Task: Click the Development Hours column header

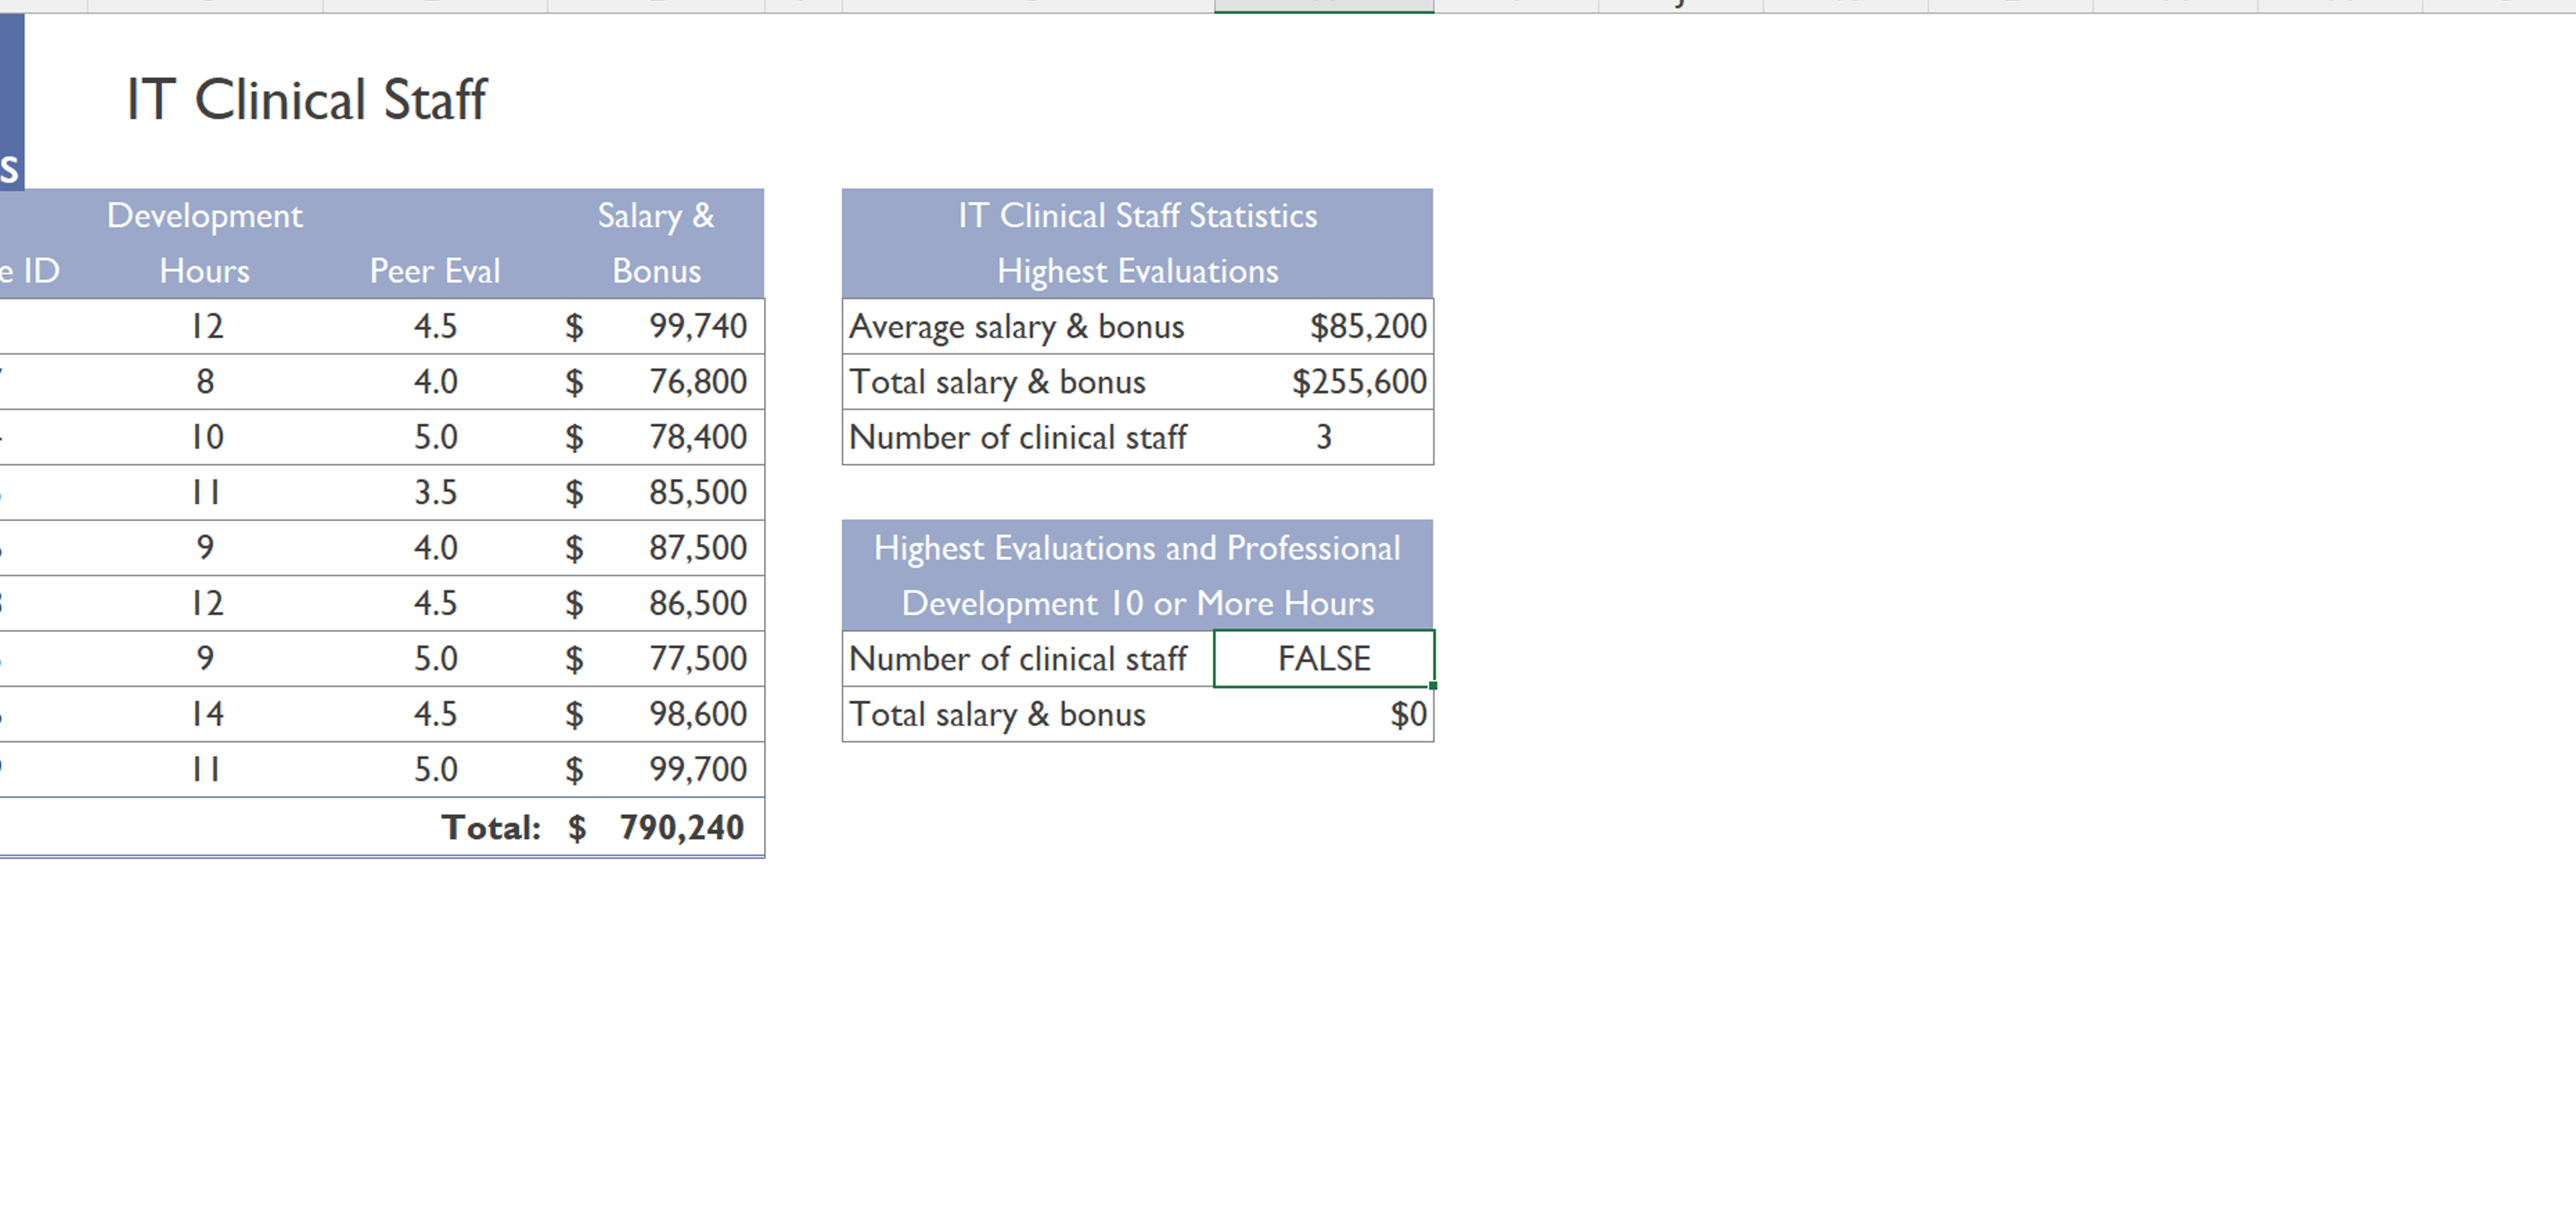Action: tap(205, 243)
